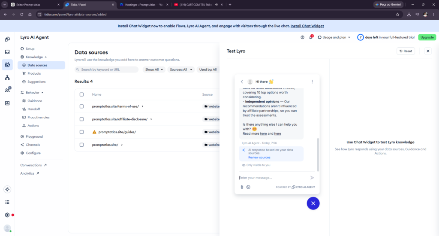Click the browser address bar URL
The image size is (439, 236).
(x=75, y=15)
